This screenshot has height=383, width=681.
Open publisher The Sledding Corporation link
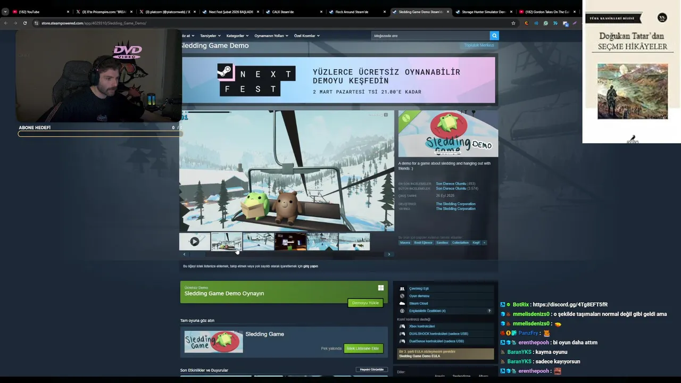pyautogui.click(x=456, y=209)
